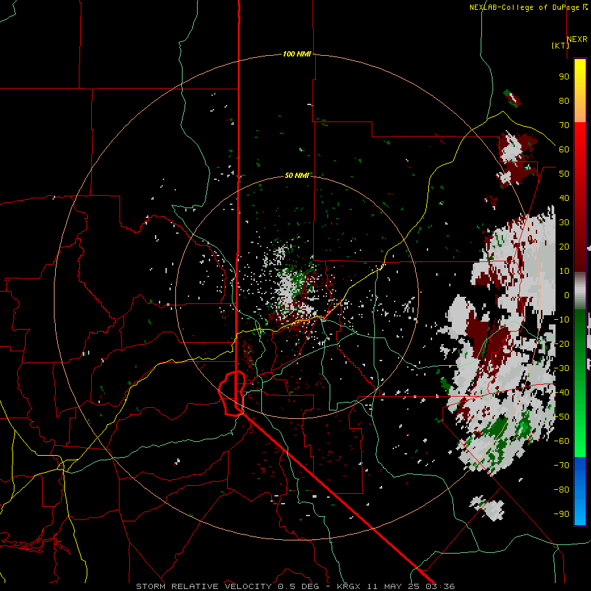Click the NEXR label above the color scale
The height and width of the screenshot is (591, 591).
coord(577,39)
